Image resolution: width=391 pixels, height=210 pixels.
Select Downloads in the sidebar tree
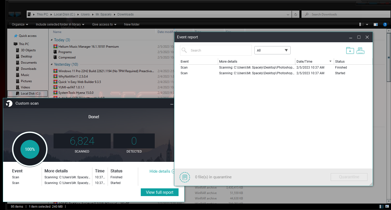28,69
